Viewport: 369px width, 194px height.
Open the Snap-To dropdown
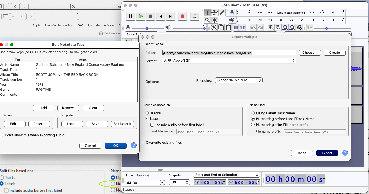point(179,182)
